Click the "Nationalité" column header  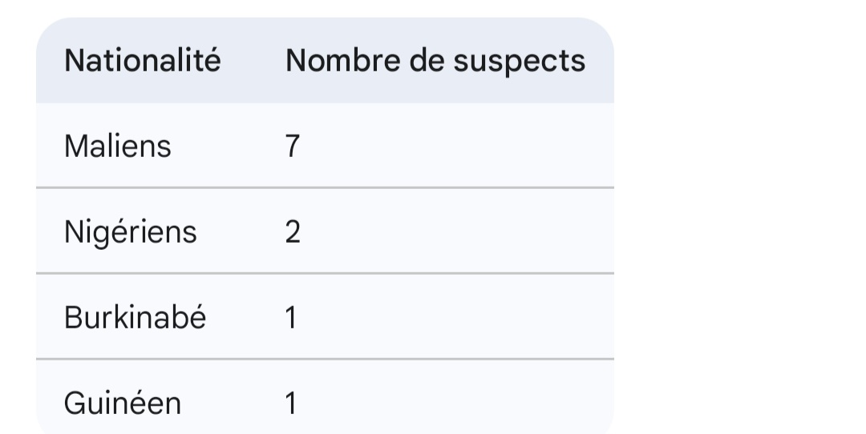coord(142,61)
